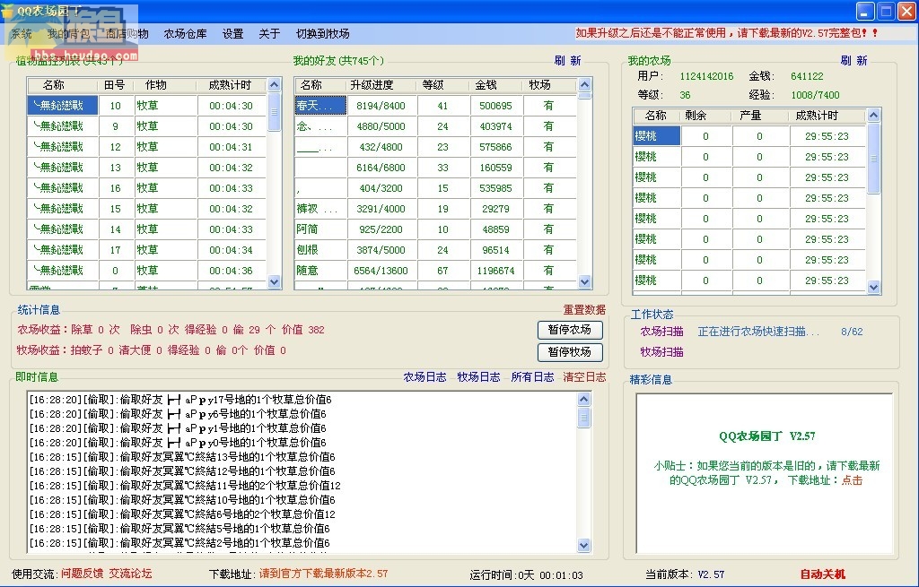The image size is (919, 587).
Task: Open the 设置 menu
Action: click(x=232, y=34)
